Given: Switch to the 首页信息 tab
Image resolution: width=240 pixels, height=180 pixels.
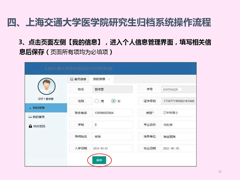Looking at the screenshot, I should tap(78, 79).
